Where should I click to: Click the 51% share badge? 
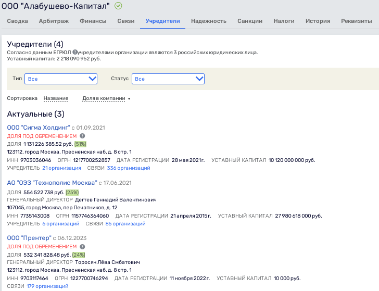[x=80, y=144]
